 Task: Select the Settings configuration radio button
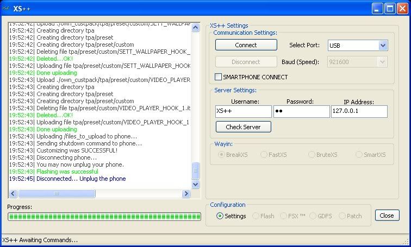220,216
